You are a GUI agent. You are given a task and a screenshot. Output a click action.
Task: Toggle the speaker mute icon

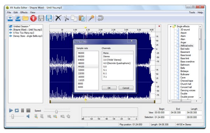coord(28,116)
